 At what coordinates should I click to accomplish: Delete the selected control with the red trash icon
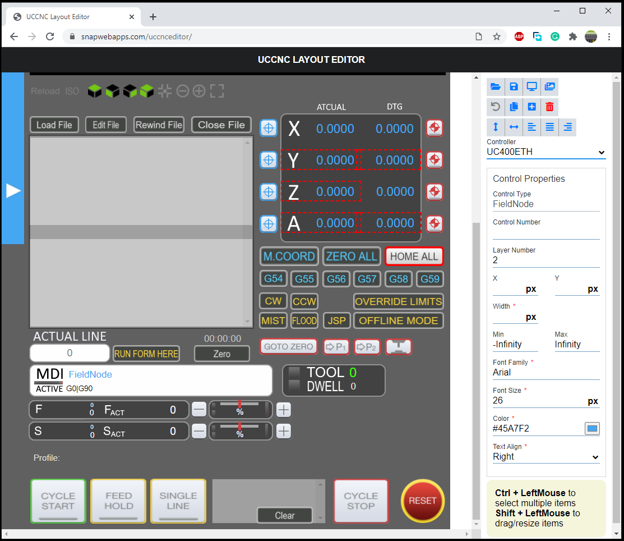[x=549, y=107]
